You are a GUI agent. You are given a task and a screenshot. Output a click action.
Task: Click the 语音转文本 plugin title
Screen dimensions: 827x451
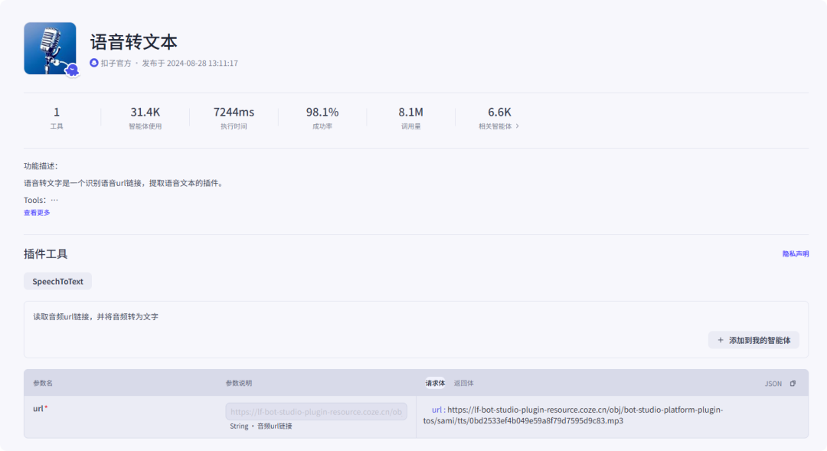133,41
